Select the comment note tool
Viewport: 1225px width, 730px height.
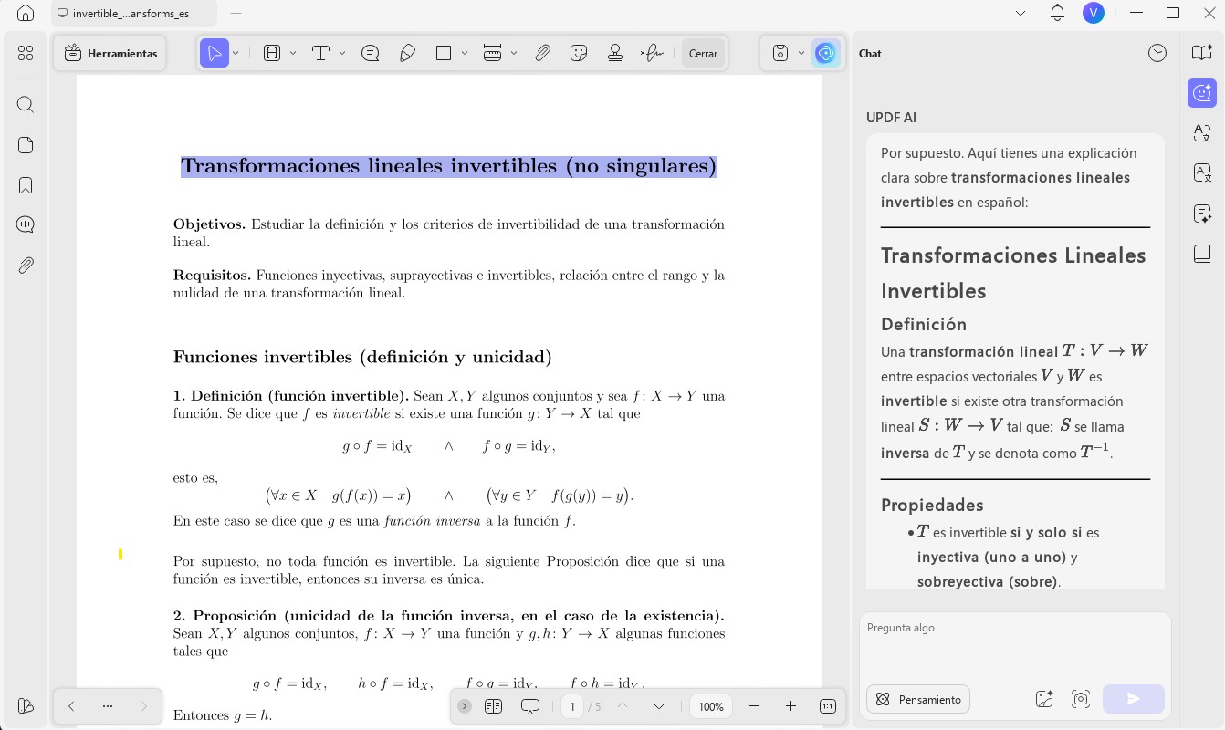pos(370,53)
